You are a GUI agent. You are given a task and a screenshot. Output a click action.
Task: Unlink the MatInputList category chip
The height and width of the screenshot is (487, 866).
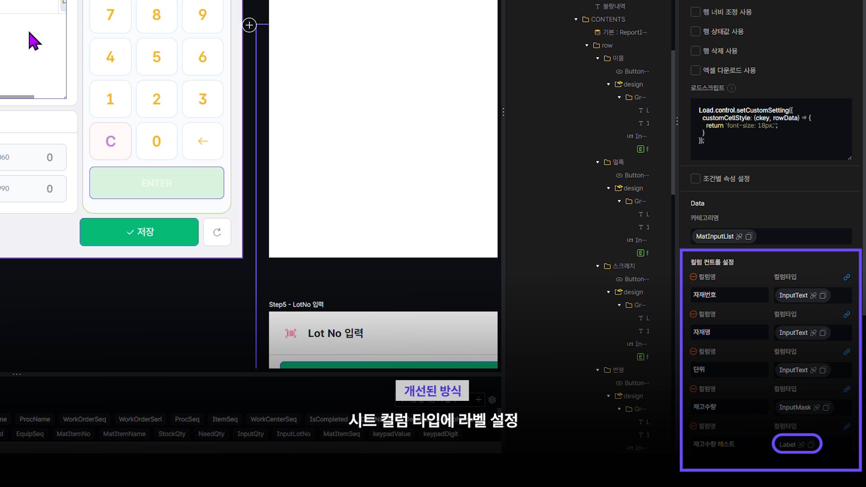739,237
